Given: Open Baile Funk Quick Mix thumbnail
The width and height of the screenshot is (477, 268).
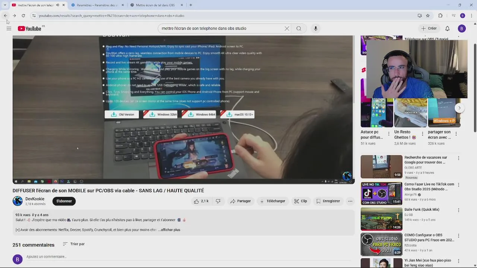Looking at the screenshot, I should pyautogui.click(x=382, y=219).
